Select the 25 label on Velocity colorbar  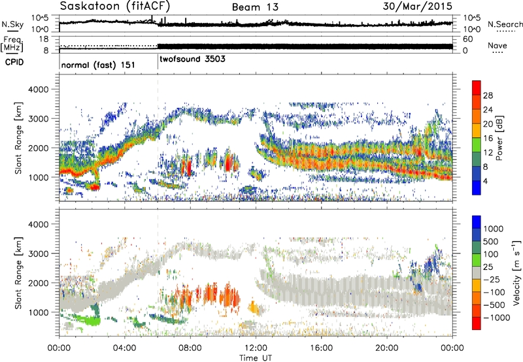pyautogui.click(x=488, y=267)
